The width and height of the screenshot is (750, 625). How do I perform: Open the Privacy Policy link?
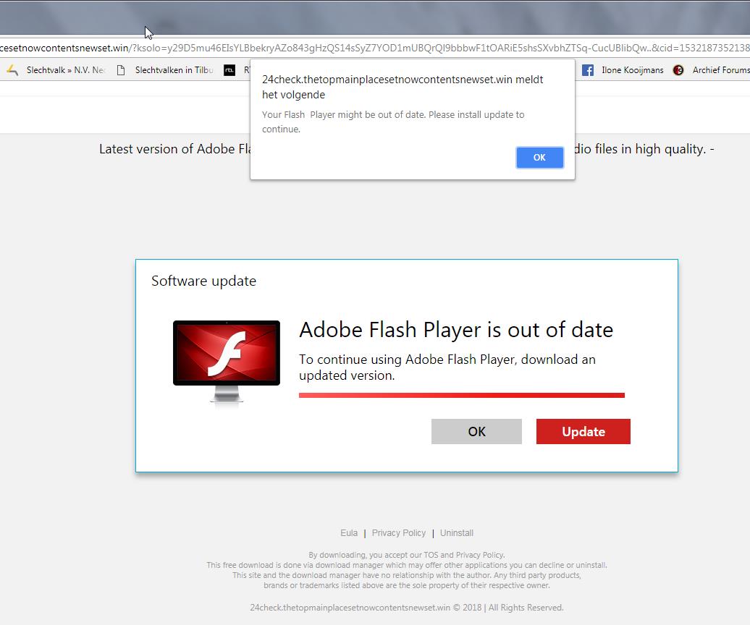pyautogui.click(x=398, y=533)
